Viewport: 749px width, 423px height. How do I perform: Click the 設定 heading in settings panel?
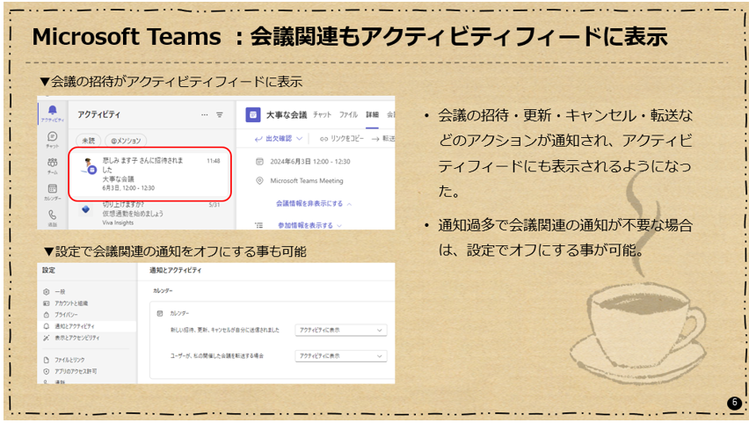pyautogui.click(x=48, y=271)
